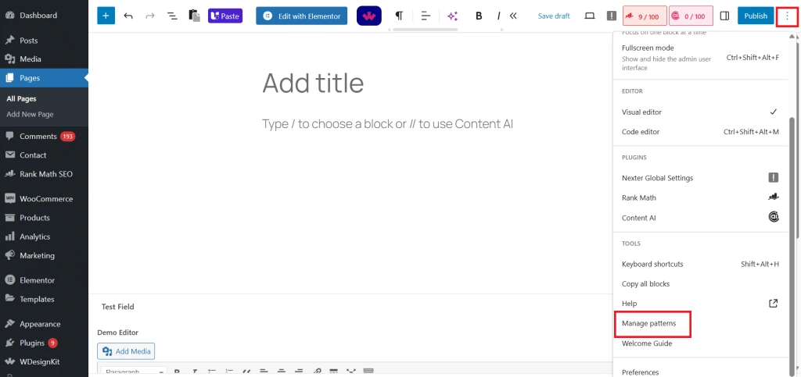Open the text alignment dropdown
Screen dimensions: 801x377
pyautogui.click(x=426, y=16)
